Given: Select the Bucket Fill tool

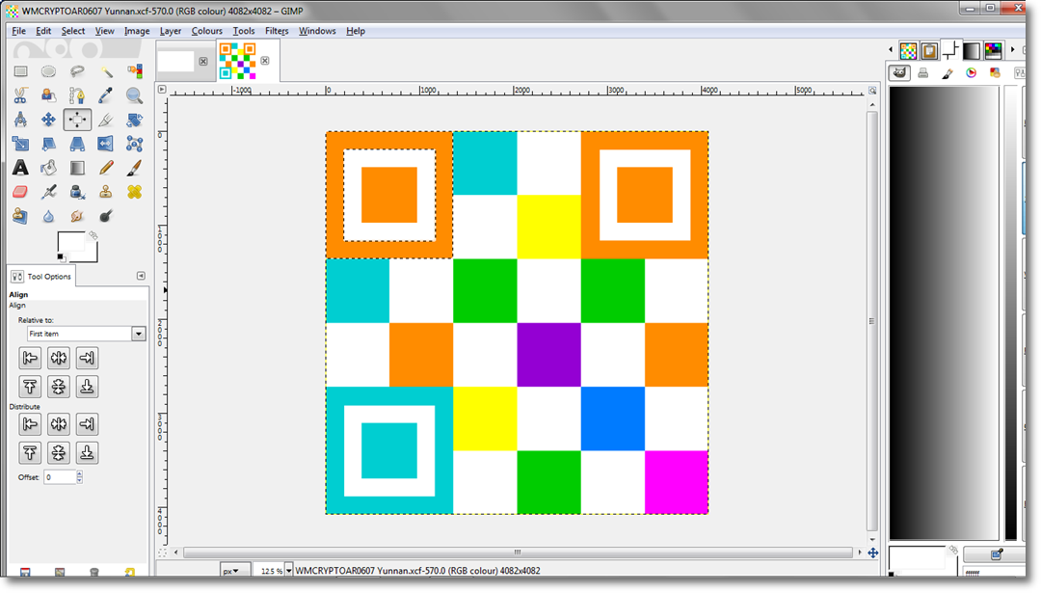Looking at the screenshot, I should click(x=48, y=168).
